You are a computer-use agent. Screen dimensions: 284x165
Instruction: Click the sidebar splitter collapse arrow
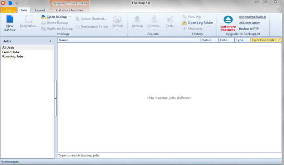[x=56, y=98]
